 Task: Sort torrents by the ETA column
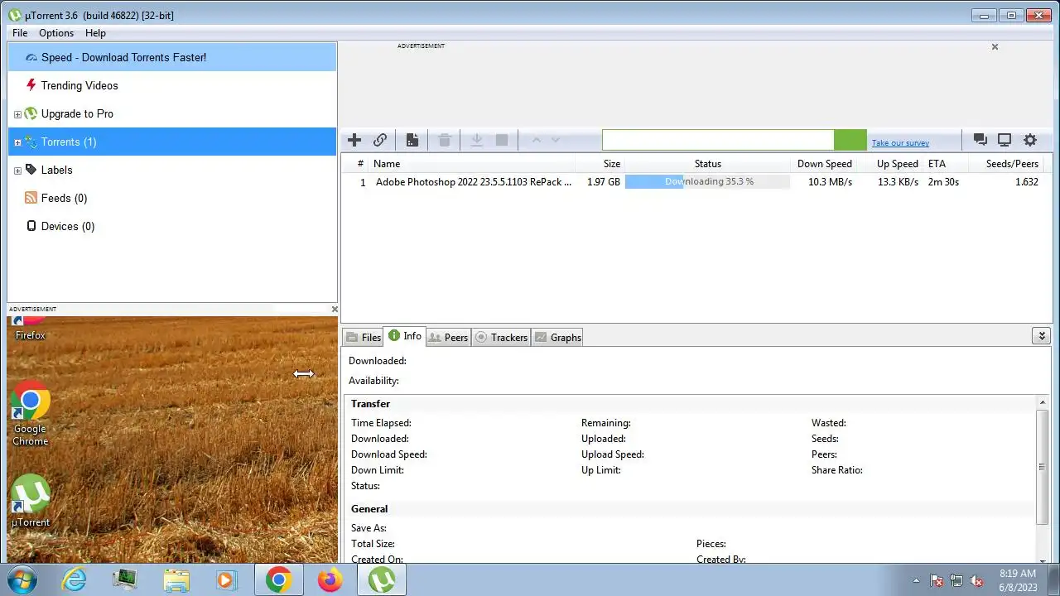(x=945, y=163)
